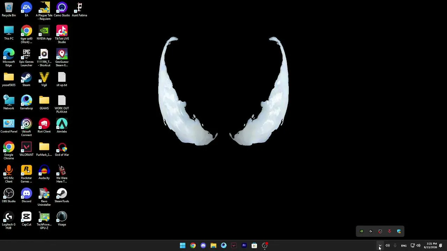This screenshot has width=447, height=251.
Task: Open the clock and date flyout
Action: click(x=430, y=246)
